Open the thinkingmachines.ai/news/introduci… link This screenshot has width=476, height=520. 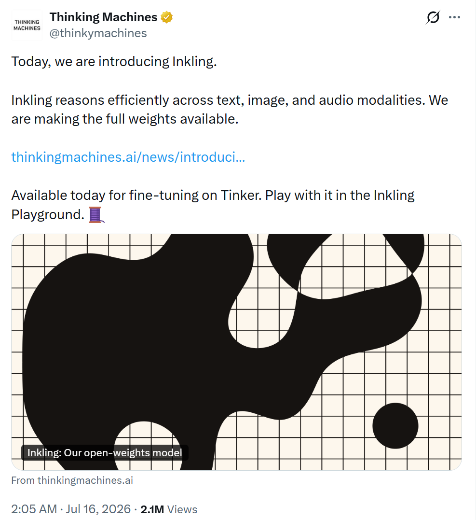pos(128,157)
